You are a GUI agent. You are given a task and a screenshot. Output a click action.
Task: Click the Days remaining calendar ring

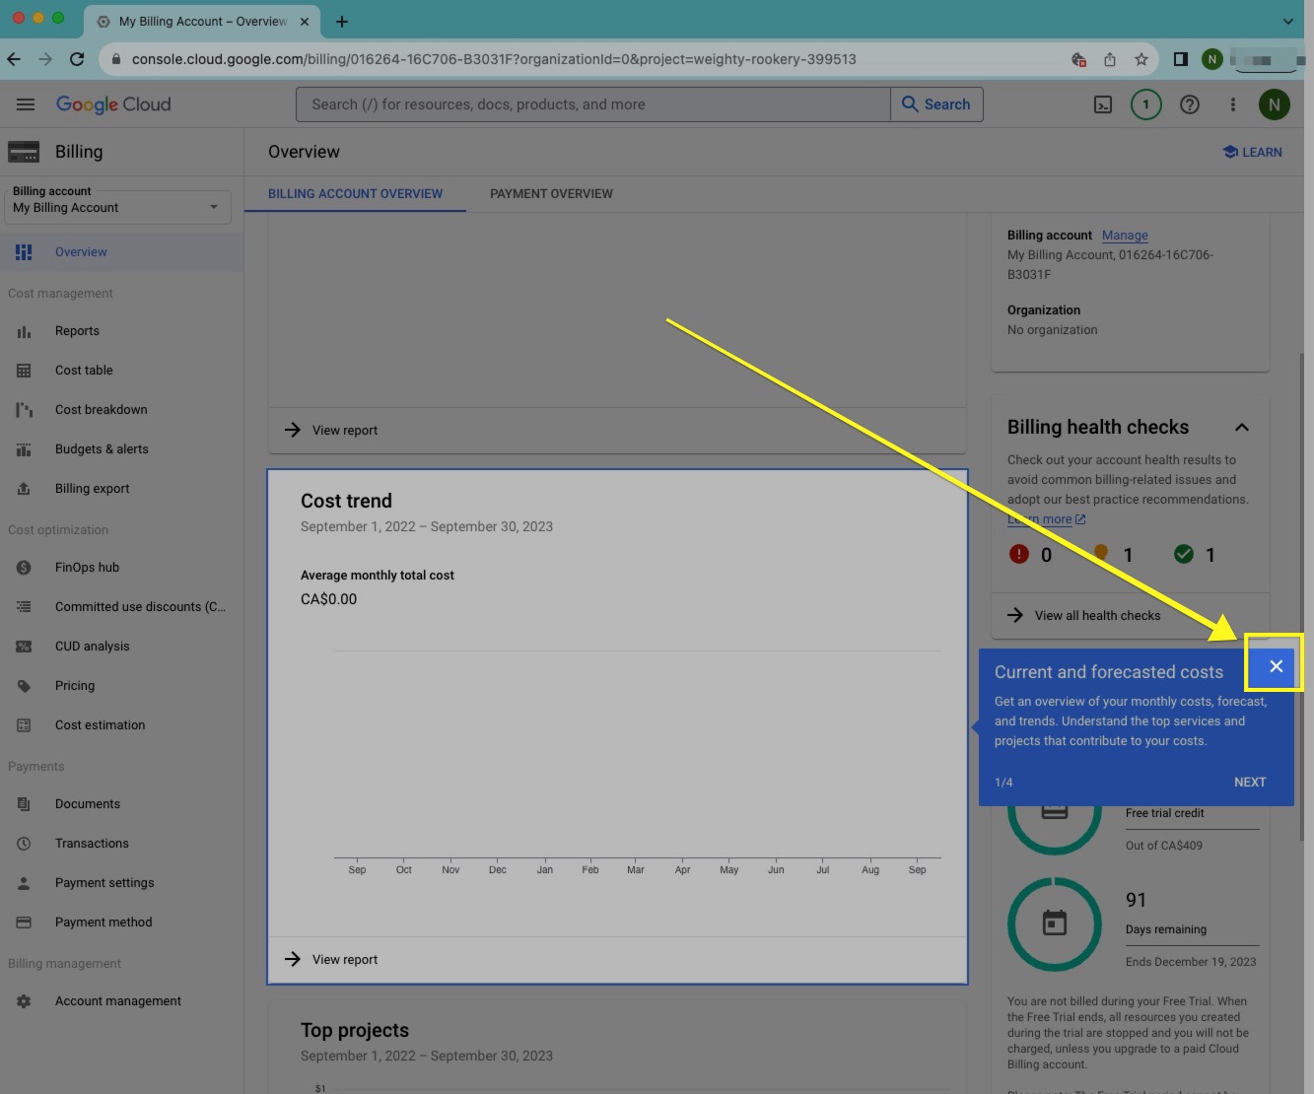coord(1055,924)
